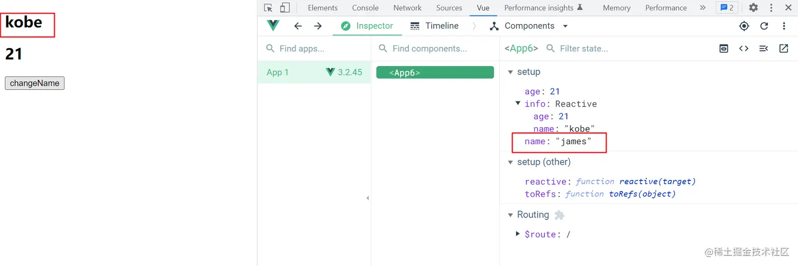
Task: Expand the $route entry
Action: (x=518, y=233)
